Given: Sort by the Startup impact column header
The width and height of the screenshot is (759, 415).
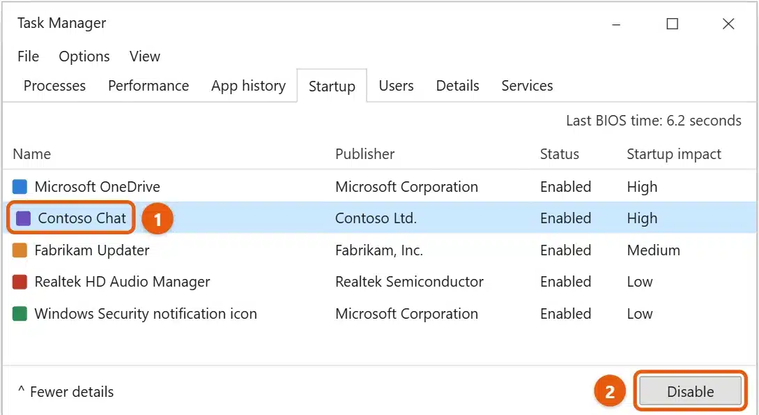Looking at the screenshot, I should coord(674,154).
